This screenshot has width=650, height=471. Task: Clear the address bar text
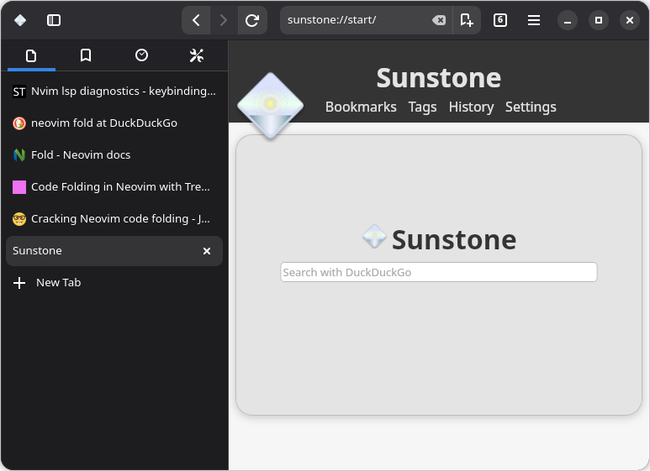pos(439,20)
